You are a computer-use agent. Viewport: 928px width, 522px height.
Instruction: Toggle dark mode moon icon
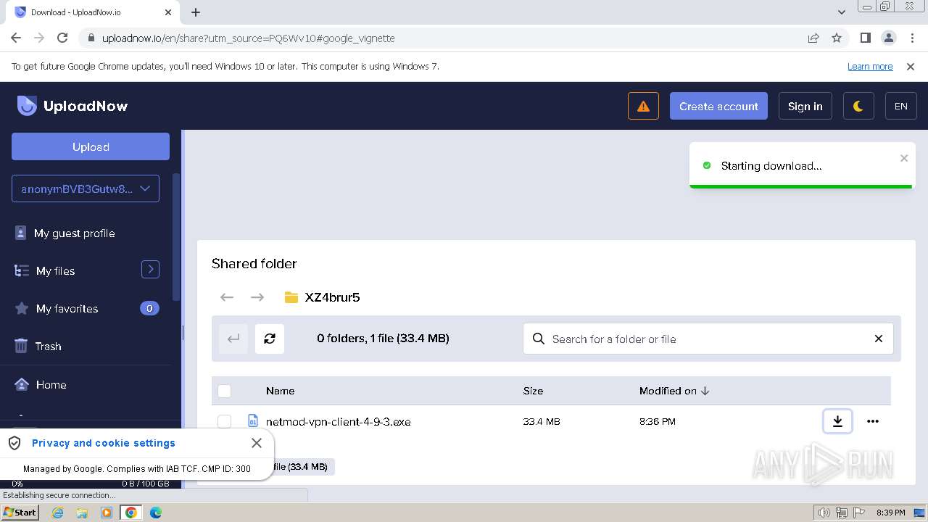(858, 106)
